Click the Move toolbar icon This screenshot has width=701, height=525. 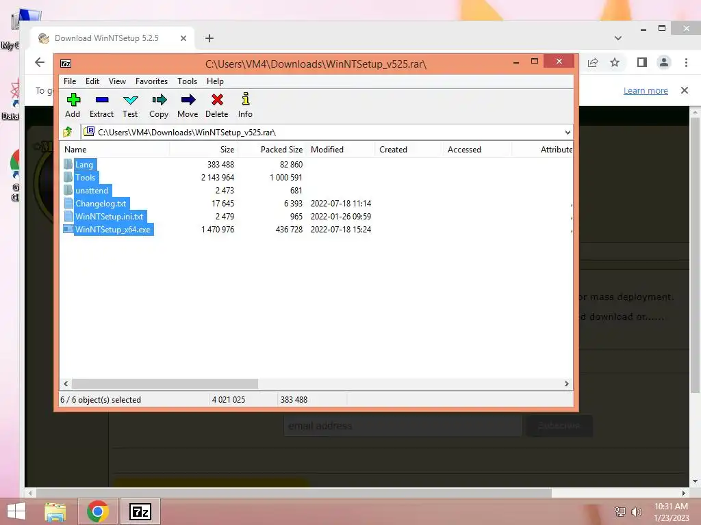(x=188, y=100)
